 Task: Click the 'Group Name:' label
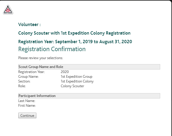click(28, 77)
